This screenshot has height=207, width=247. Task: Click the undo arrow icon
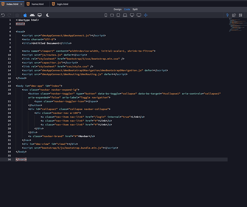[3, 15]
